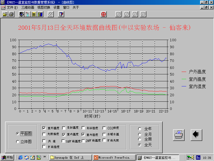Click the printer icon in the top toolbar
This screenshot has width=214, height=161.
11,14
